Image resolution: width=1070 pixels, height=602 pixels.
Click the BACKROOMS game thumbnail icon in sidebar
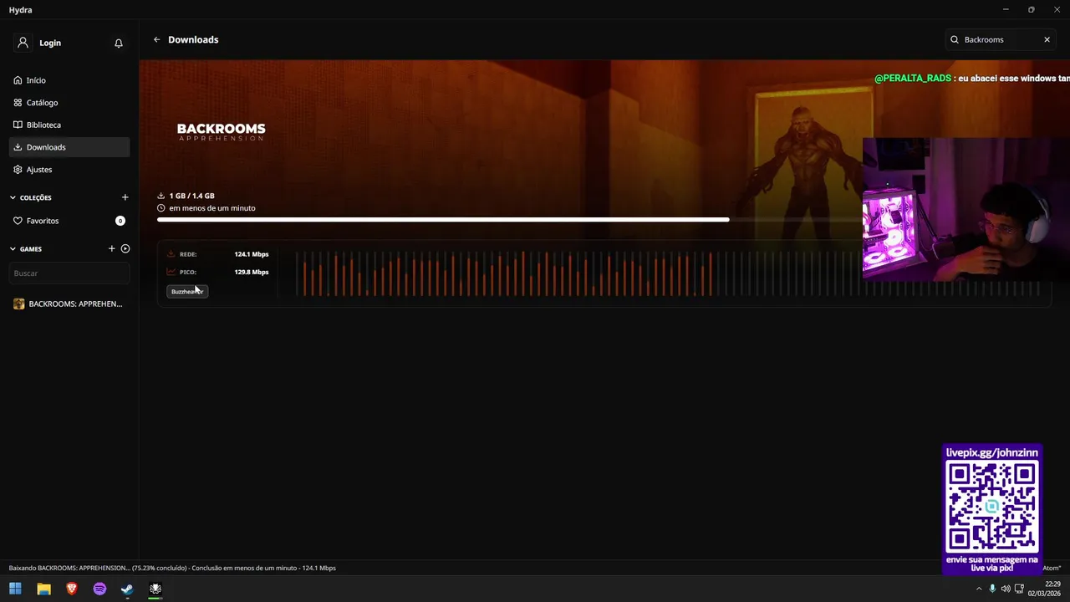pyautogui.click(x=19, y=304)
